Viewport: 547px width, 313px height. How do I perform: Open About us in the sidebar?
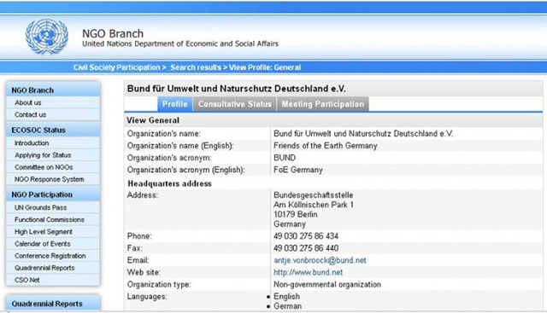28,102
